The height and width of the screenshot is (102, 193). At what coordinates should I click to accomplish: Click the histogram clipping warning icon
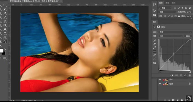point(154,63)
